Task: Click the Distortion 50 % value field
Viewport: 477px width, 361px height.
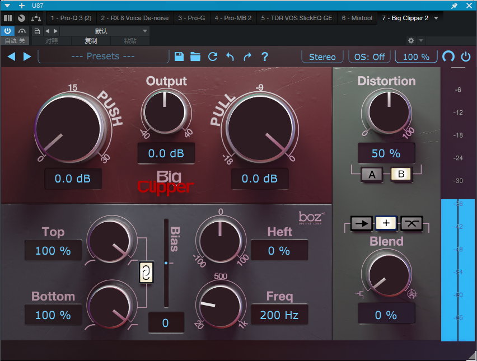Action: [386, 153]
